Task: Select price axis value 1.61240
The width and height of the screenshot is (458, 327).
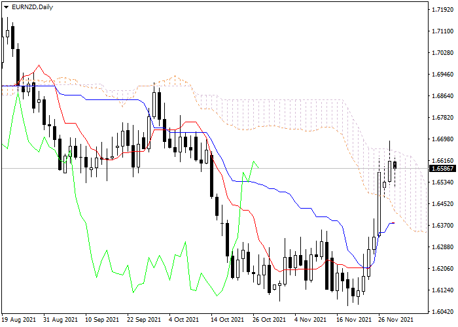Action: 443,290
